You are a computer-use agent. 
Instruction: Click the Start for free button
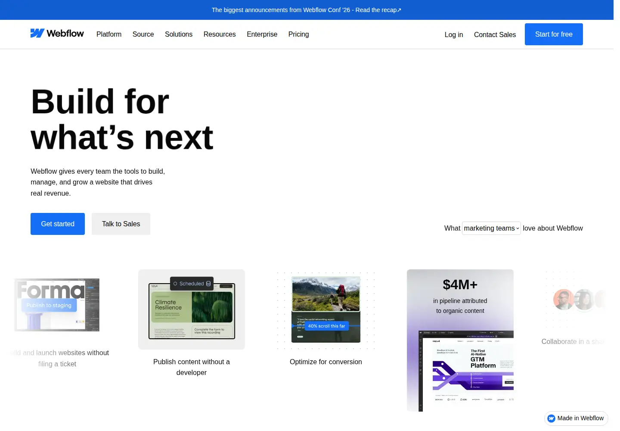[x=554, y=34]
